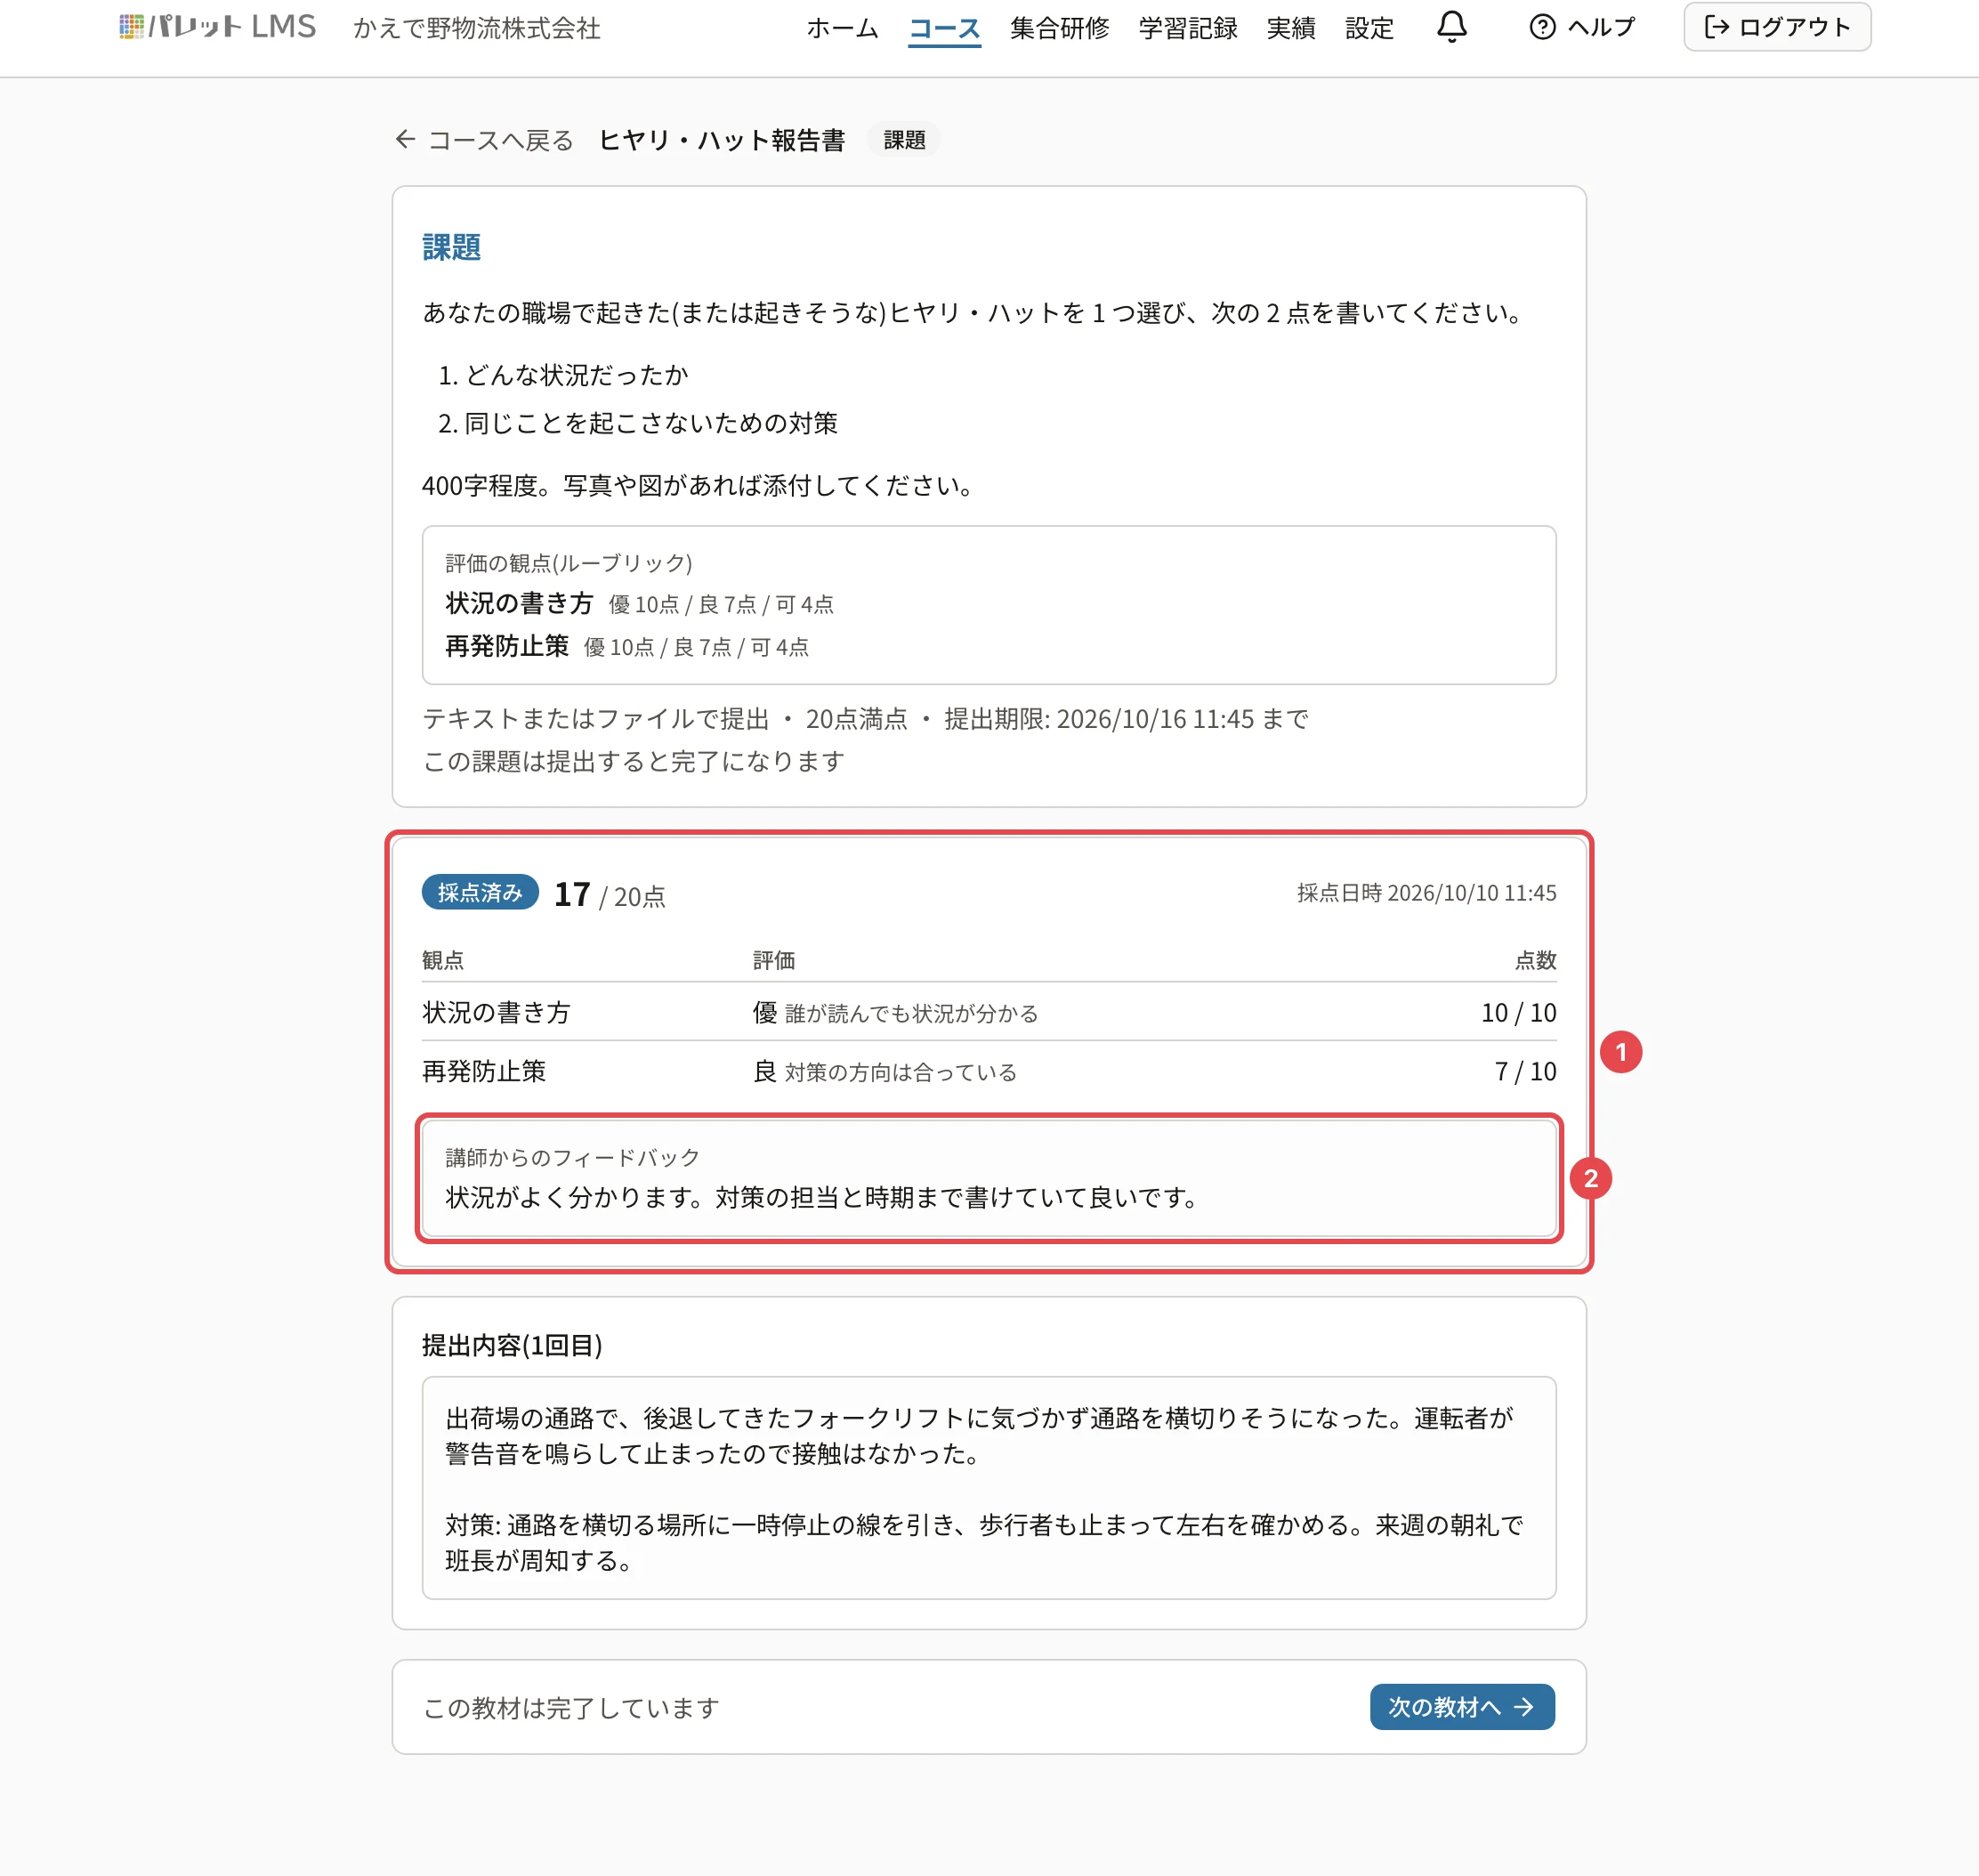1979x1876 pixels.
Task: Click 採点日時 2026/10/10 11:45
Action: pos(1426,893)
